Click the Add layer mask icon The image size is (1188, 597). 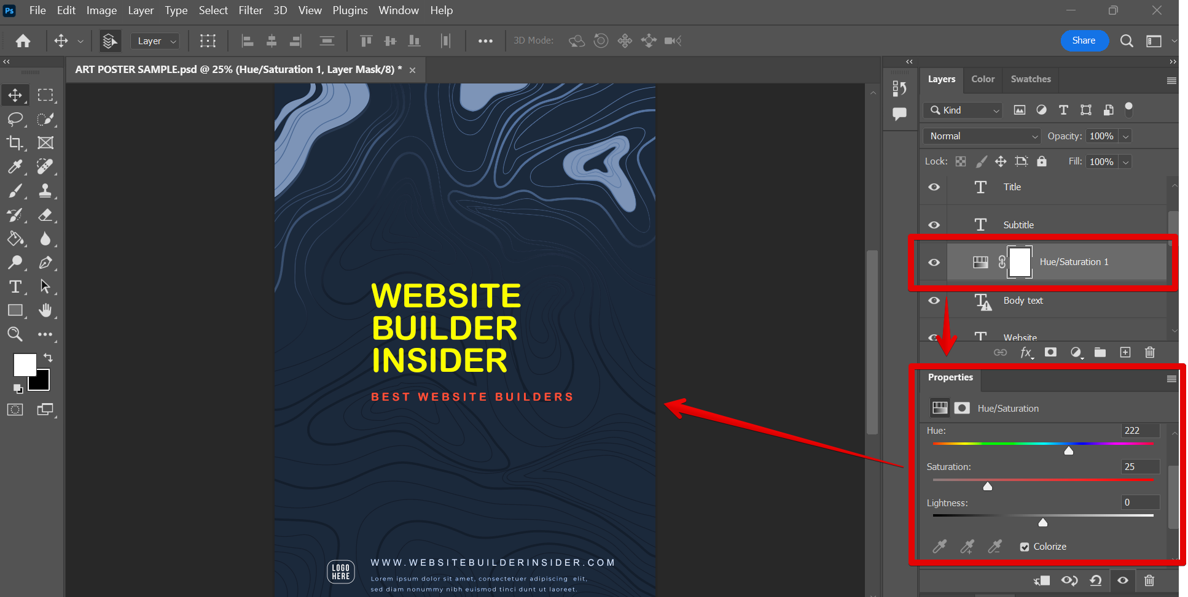coord(1051,352)
